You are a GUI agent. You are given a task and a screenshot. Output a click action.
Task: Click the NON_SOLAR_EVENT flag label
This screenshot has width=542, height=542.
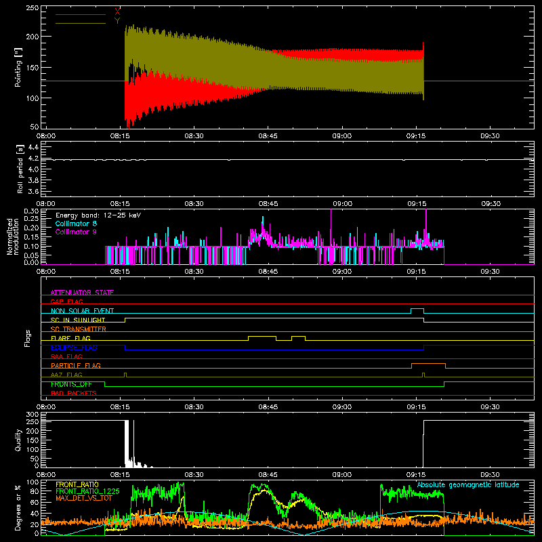[82, 311]
